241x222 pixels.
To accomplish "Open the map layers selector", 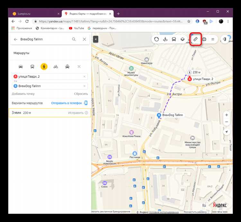I will click(182, 39).
